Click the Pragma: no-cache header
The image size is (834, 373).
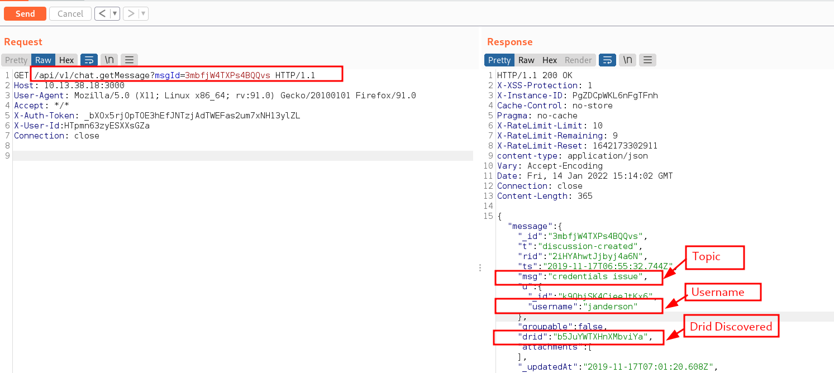(537, 116)
